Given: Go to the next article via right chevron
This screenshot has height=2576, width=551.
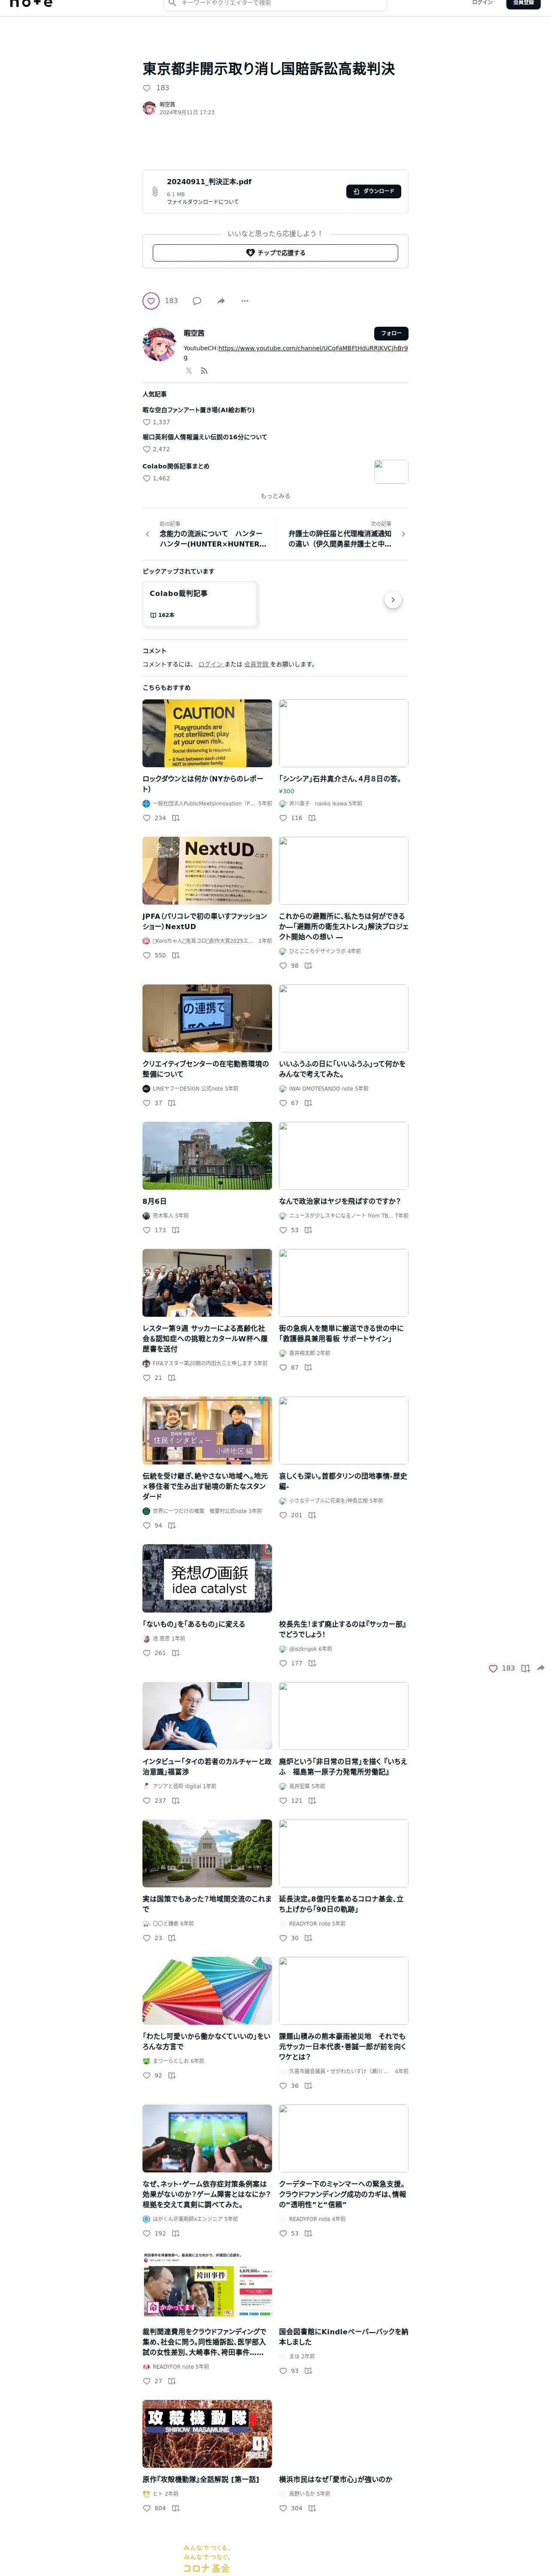Looking at the screenshot, I should coord(403,534).
